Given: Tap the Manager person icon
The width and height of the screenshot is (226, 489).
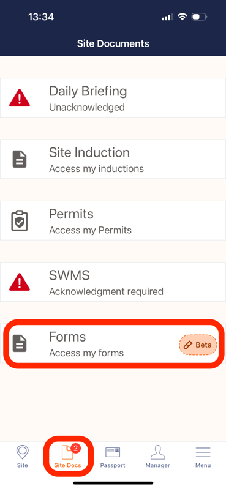Looking at the screenshot, I should 157,452.
